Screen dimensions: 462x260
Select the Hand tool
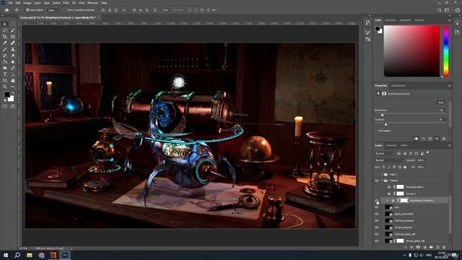click(x=13, y=80)
